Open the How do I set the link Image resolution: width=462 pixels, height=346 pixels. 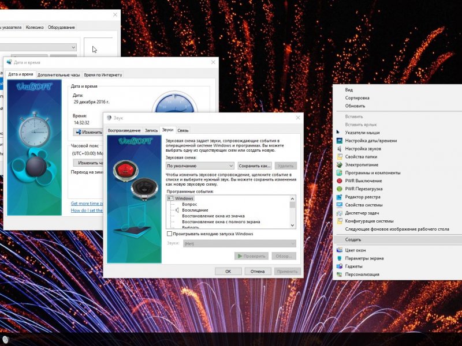[87, 210]
